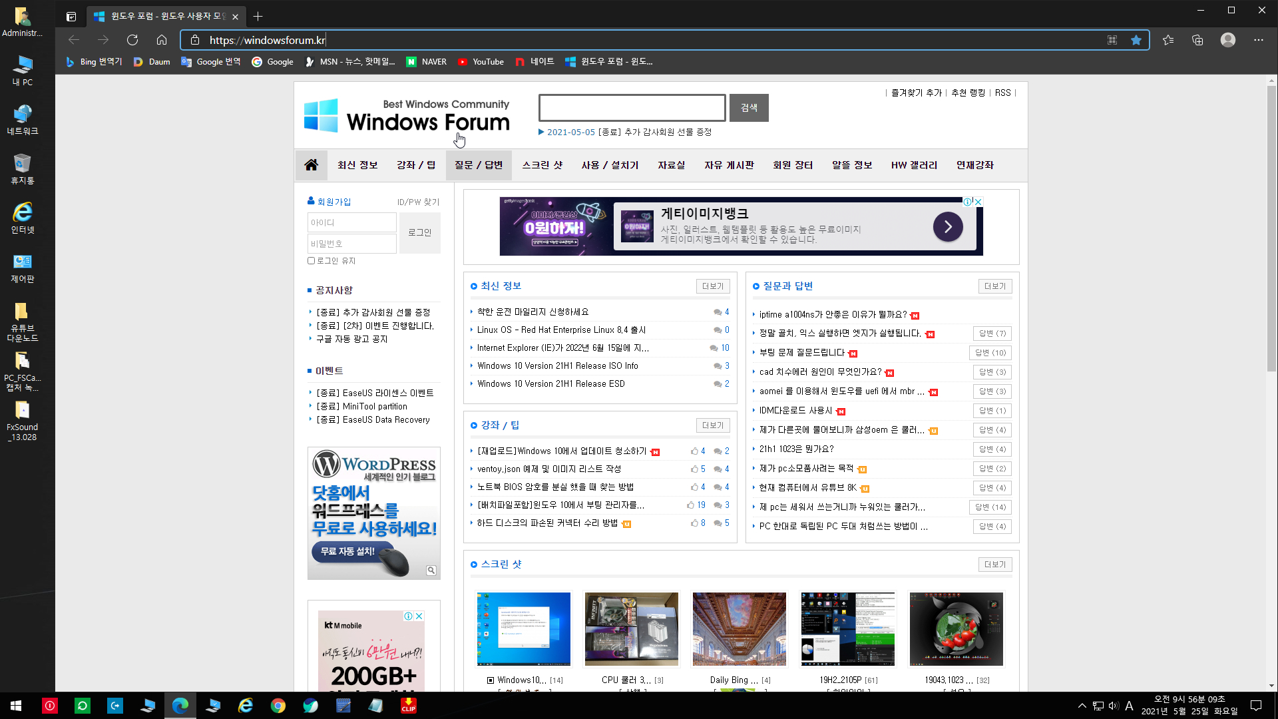Click the 아이디 input field
This screenshot has height=719, width=1278.
pos(352,222)
